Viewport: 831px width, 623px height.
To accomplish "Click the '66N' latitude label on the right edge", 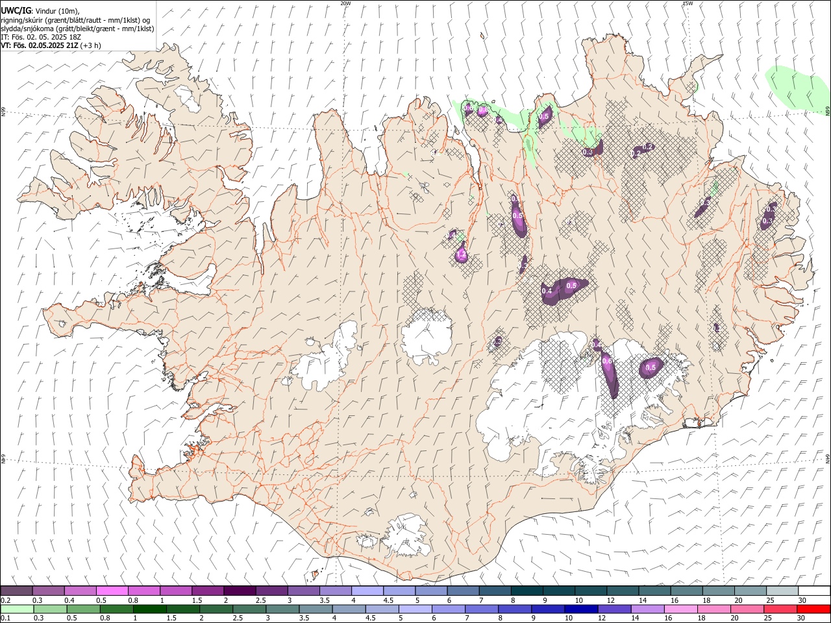I will (x=827, y=111).
